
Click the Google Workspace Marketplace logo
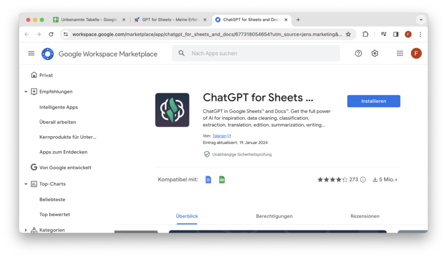point(48,54)
